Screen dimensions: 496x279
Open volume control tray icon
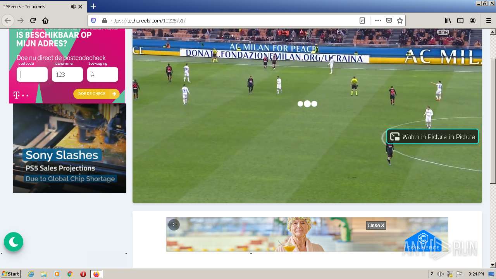[441, 274]
